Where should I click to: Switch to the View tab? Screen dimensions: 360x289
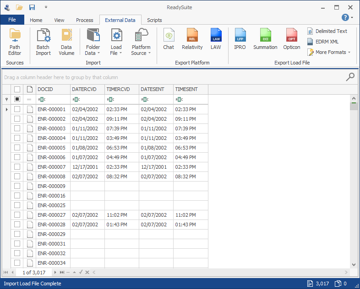(59, 20)
